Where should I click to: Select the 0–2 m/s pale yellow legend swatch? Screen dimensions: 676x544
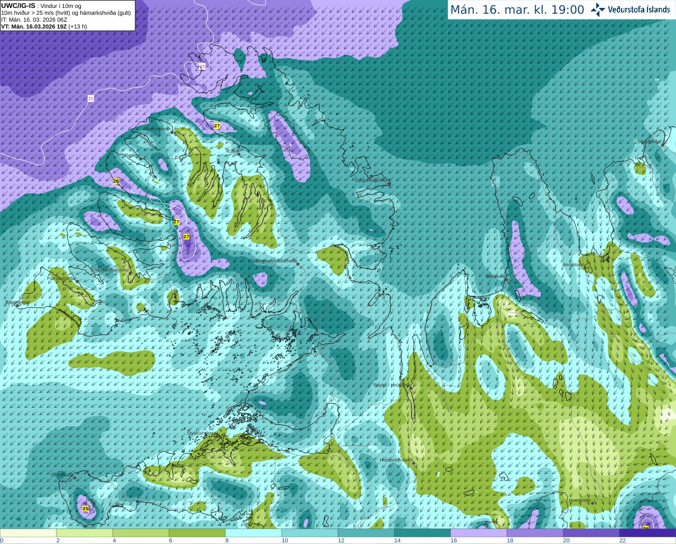[x=28, y=533]
